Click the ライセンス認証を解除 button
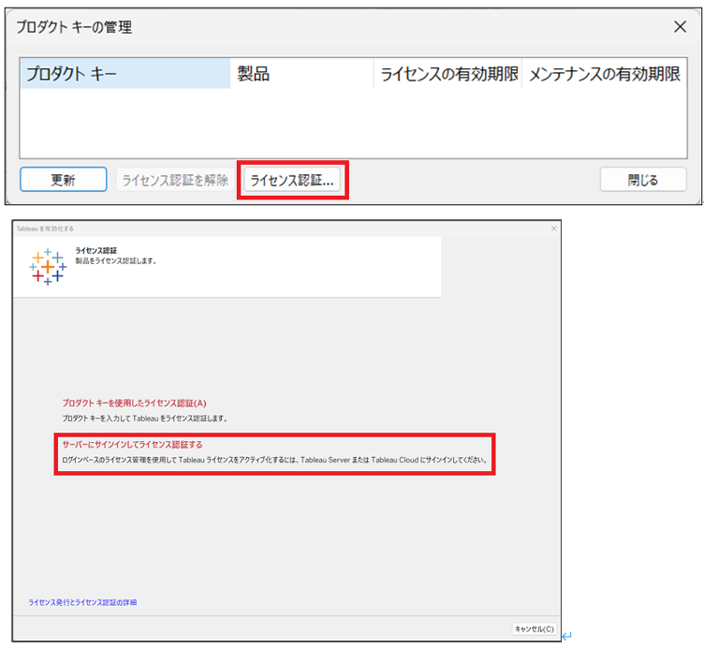 pos(175,180)
